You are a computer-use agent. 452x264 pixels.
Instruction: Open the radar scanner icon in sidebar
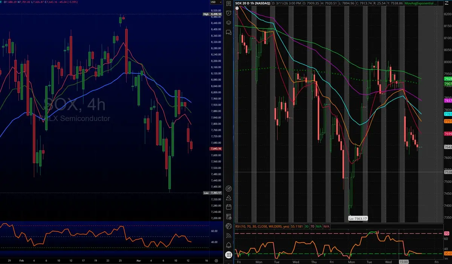coord(228,188)
